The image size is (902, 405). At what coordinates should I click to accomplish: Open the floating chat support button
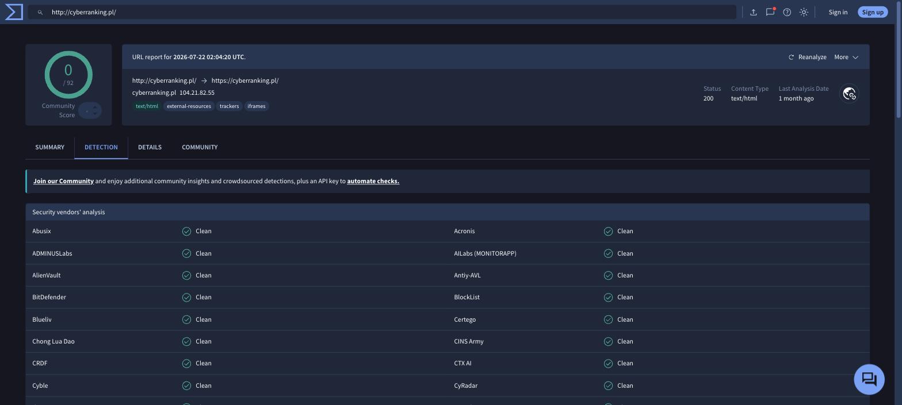[869, 379]
